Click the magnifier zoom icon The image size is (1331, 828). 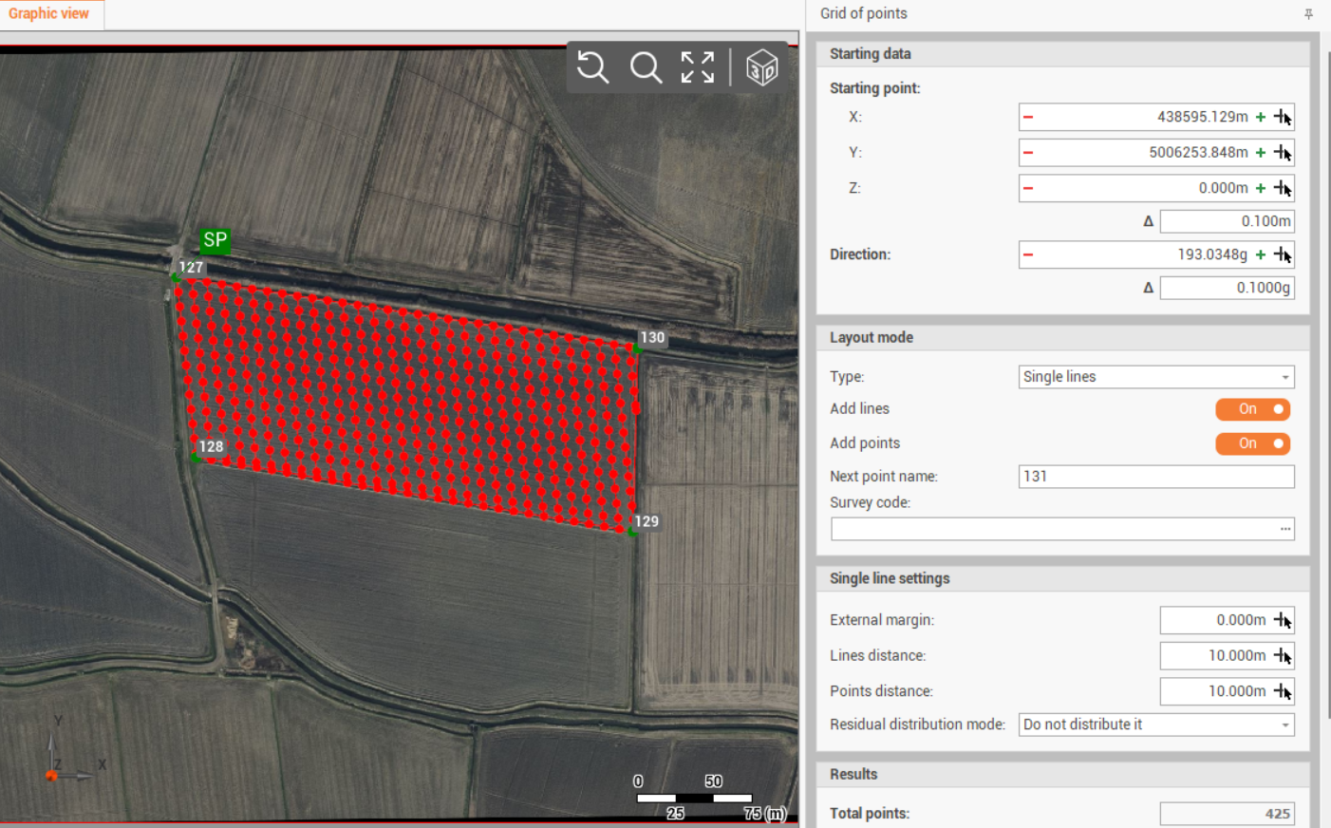pos(646,67)
